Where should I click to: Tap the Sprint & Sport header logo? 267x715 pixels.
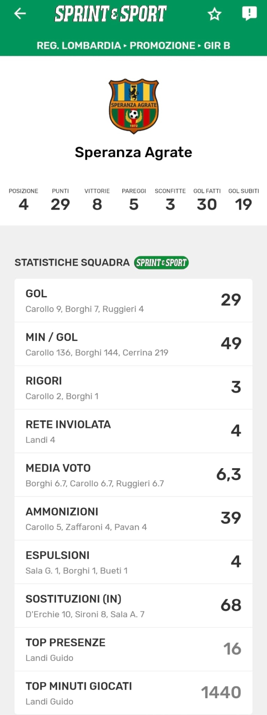click(x=111, y=14)
